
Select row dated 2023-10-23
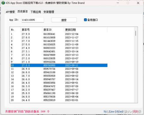(59, 48)
